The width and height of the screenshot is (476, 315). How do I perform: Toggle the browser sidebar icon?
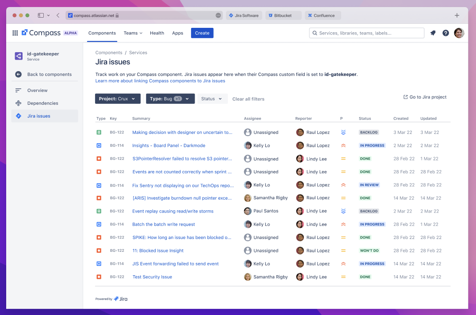pos(41,15)
